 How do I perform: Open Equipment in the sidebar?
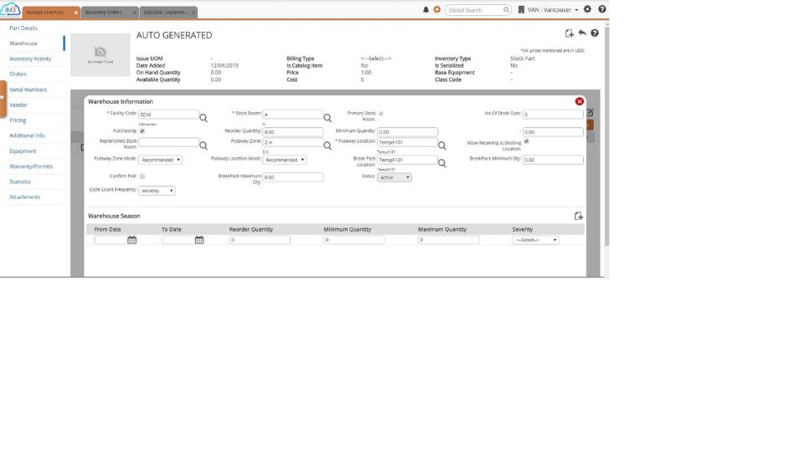[x=23, y=151]
